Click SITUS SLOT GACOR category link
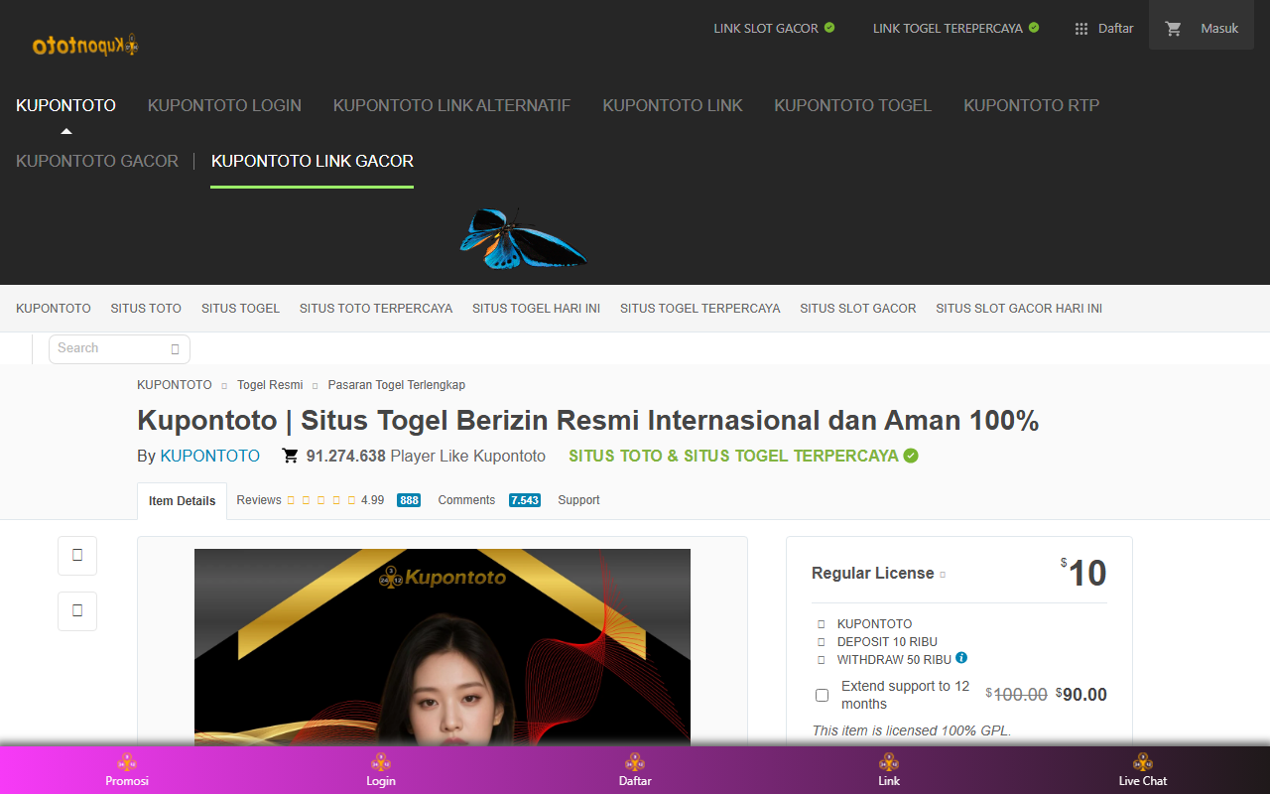Image resolution: width=1270 pixels, height=794 pixels. pos(858,309)
